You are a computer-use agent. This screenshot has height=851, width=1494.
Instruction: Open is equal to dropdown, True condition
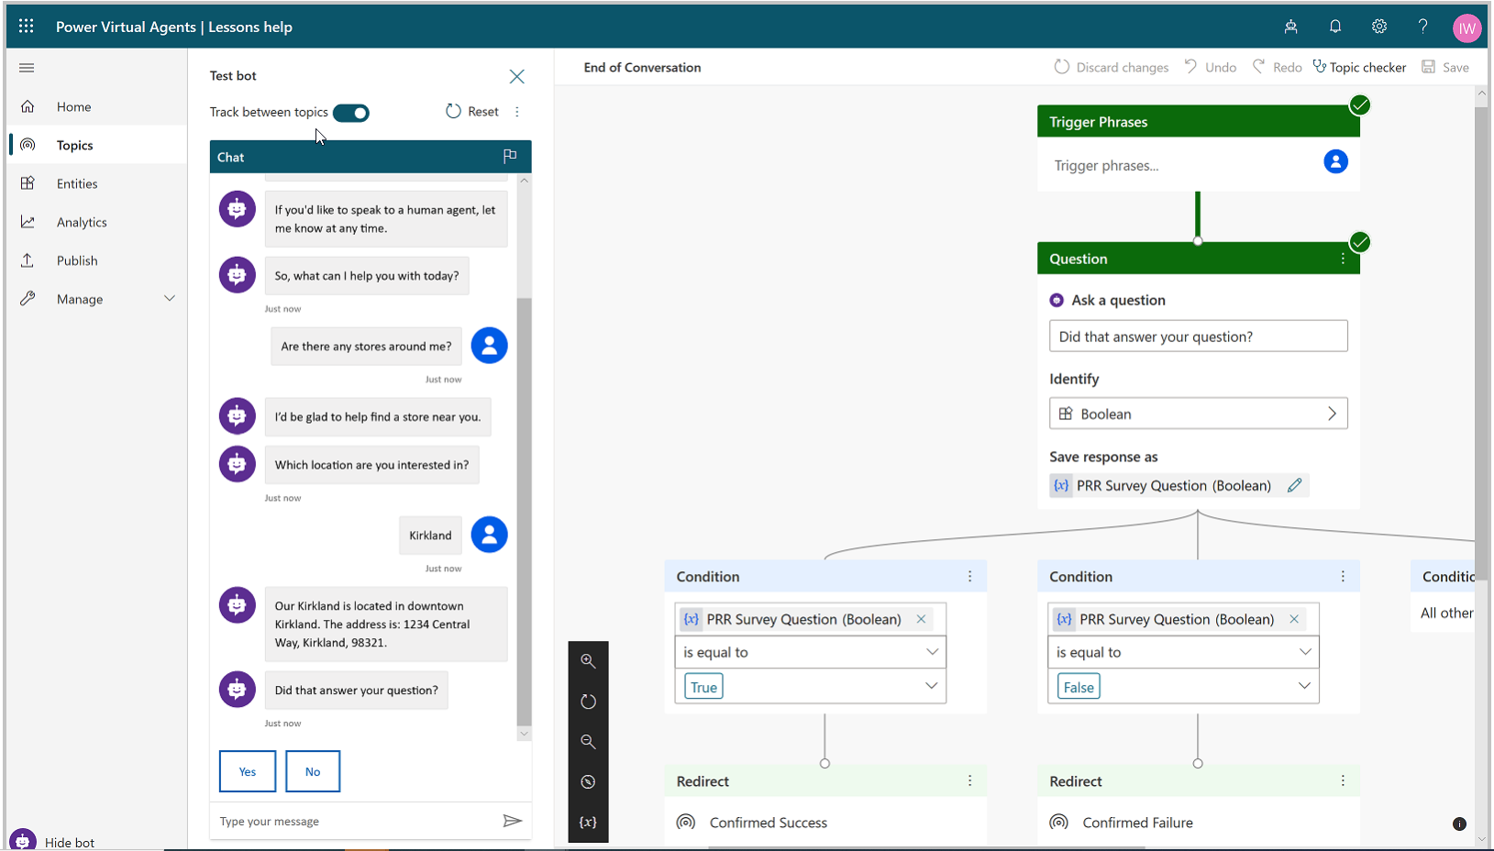(811, 652)
